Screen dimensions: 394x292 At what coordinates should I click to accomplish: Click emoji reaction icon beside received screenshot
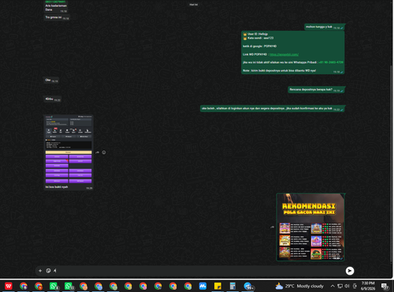click(104, 153)
